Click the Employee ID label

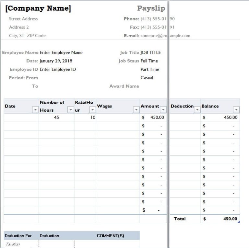tap(24, 69)
